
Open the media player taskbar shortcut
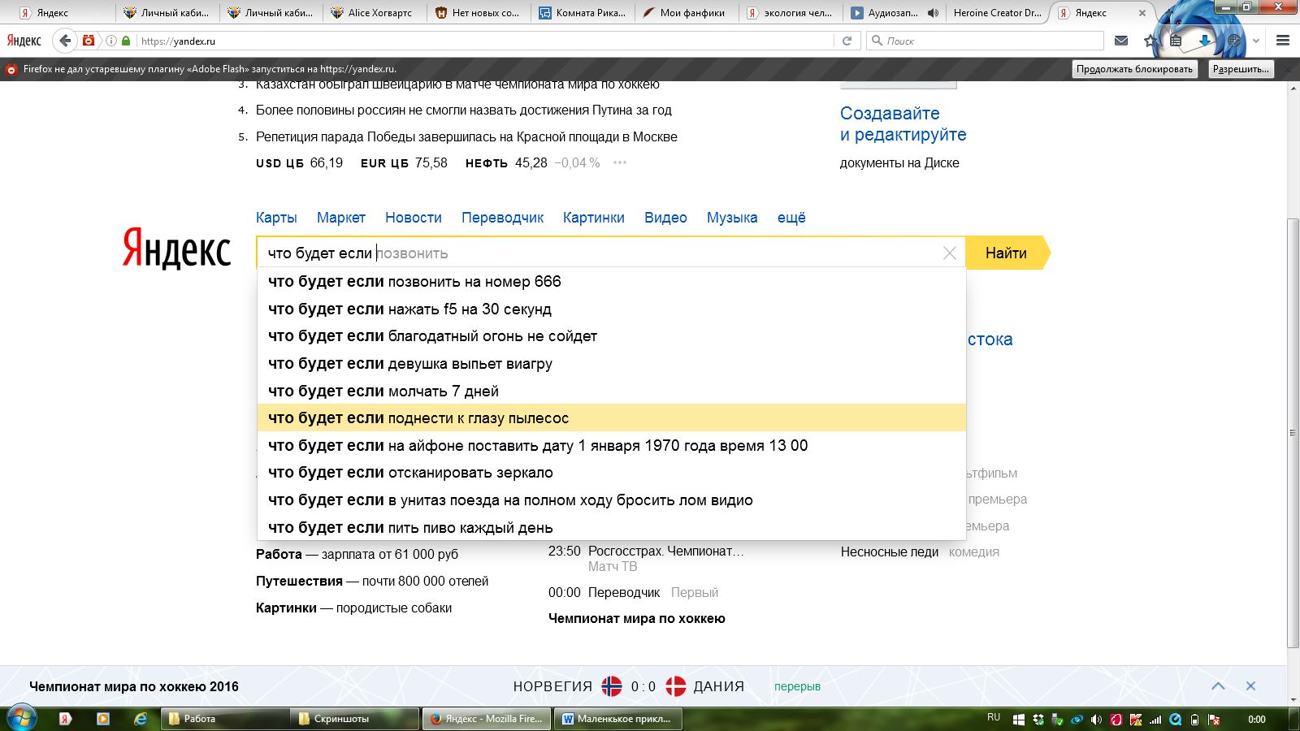[103, 719]
